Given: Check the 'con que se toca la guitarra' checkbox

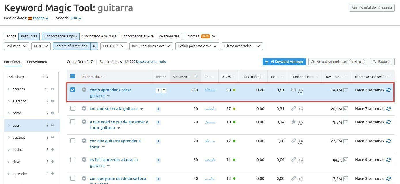Looking at the screenshot, I should tap(73, 108).
